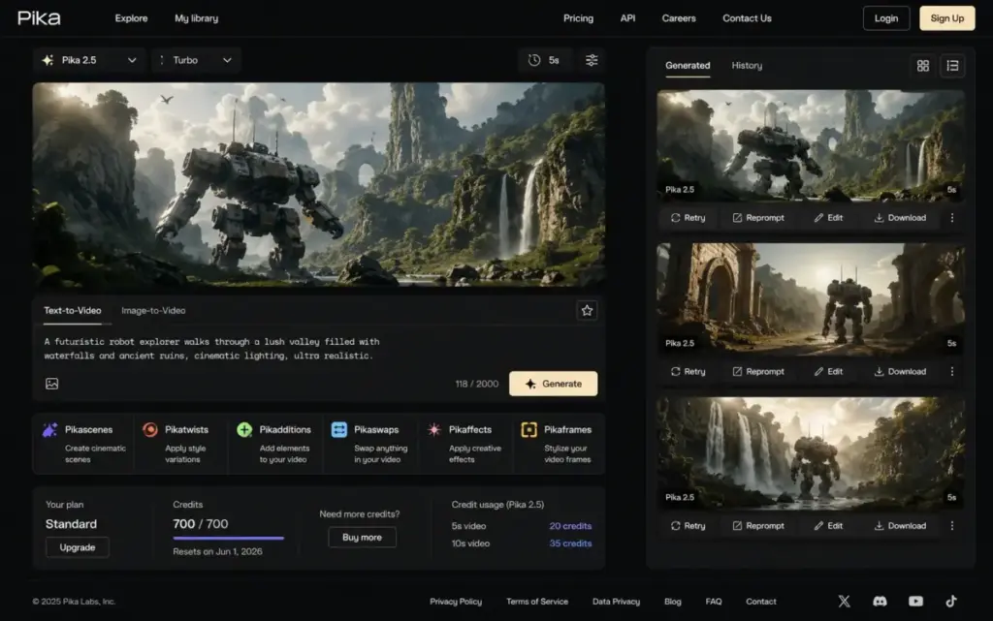Open the first generated robot thumbnail
Viewport: 993px width, 621px height.
click(811, 146)
